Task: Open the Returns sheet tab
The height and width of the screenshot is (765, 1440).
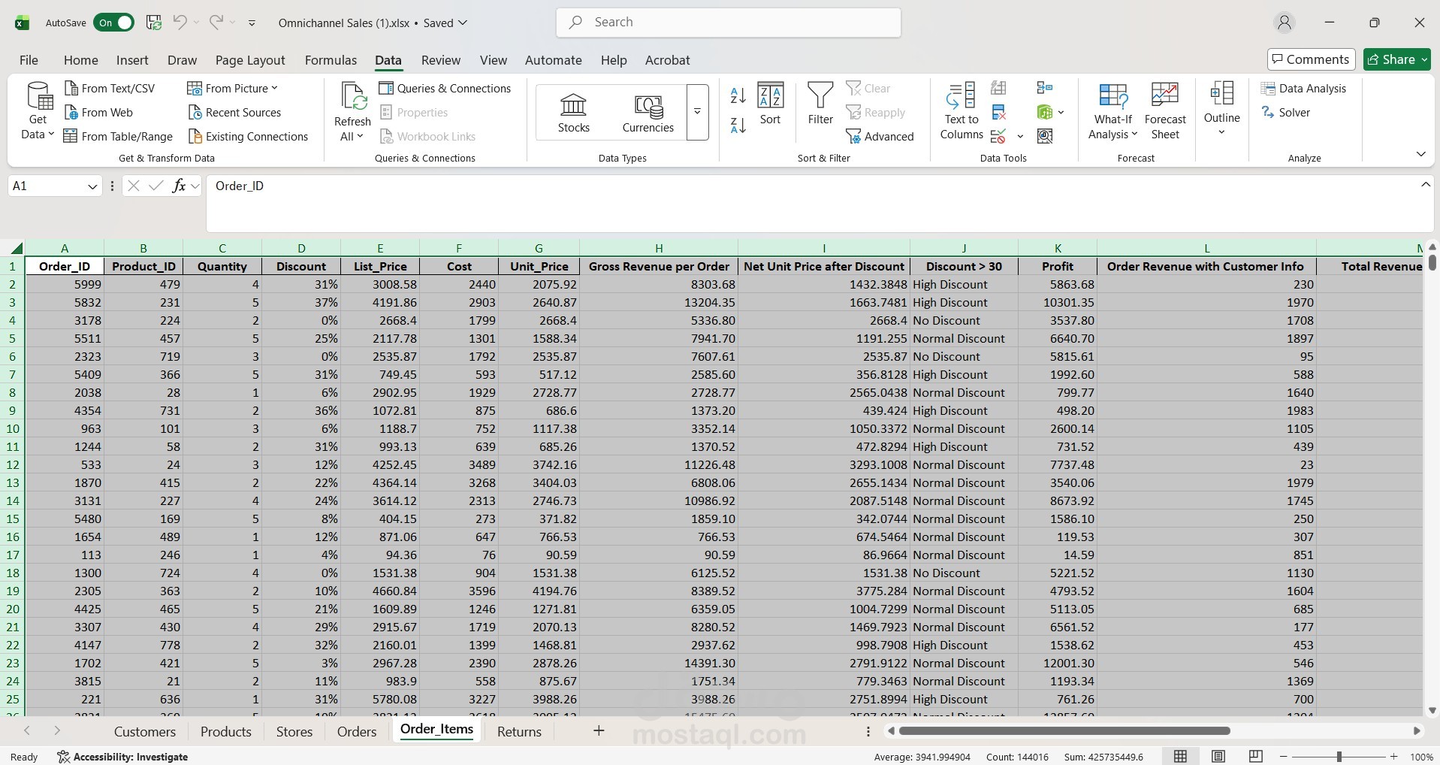Action: (x=518, y=730)
